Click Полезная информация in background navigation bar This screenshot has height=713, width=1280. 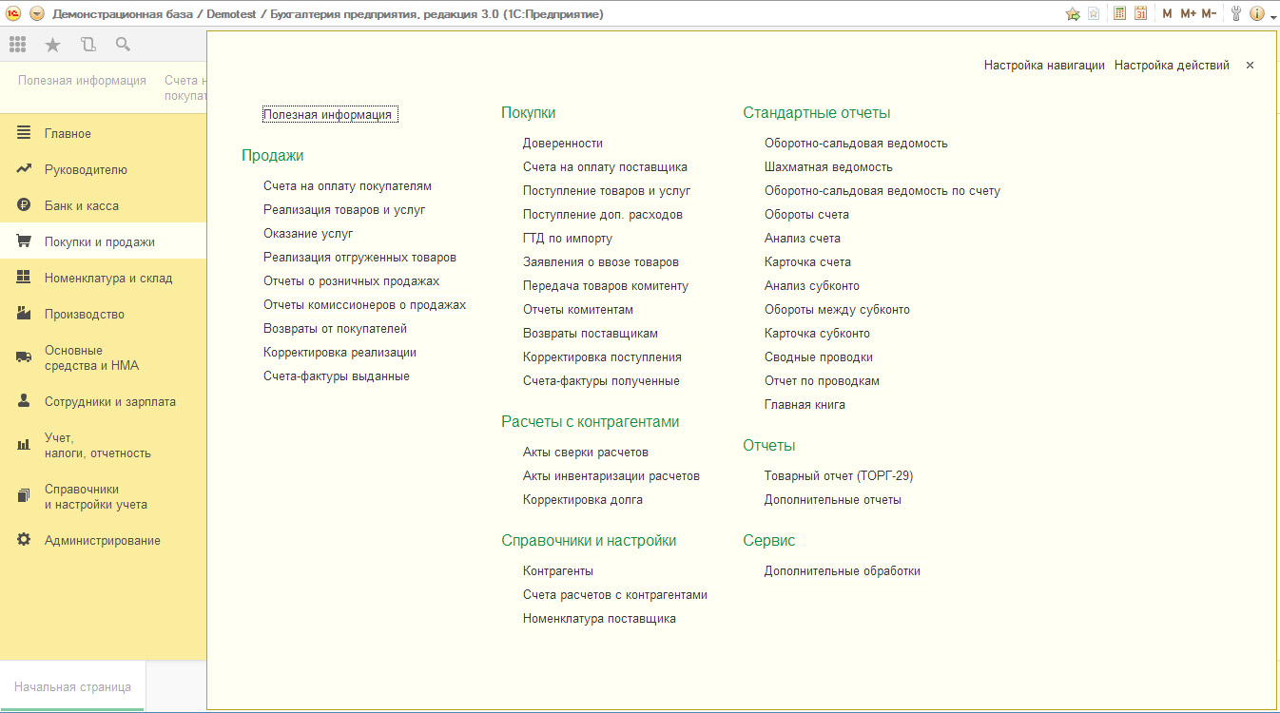pos(82,81)
